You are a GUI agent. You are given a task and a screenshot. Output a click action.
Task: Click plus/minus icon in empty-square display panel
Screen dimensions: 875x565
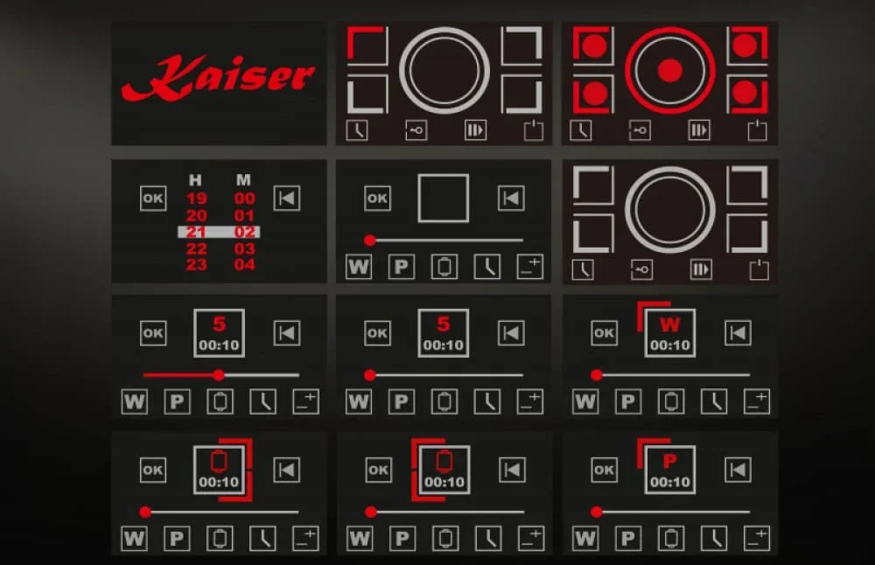point(529,267)
